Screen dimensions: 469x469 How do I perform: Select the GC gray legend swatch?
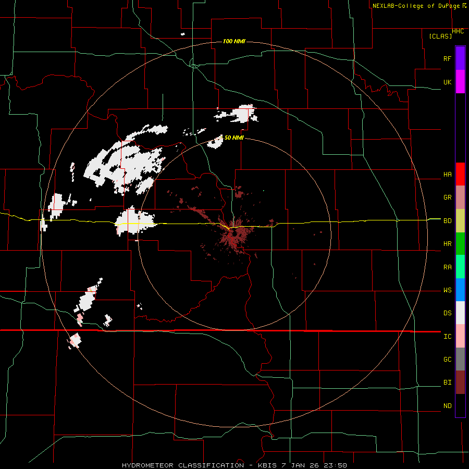[x=460, y=359]
